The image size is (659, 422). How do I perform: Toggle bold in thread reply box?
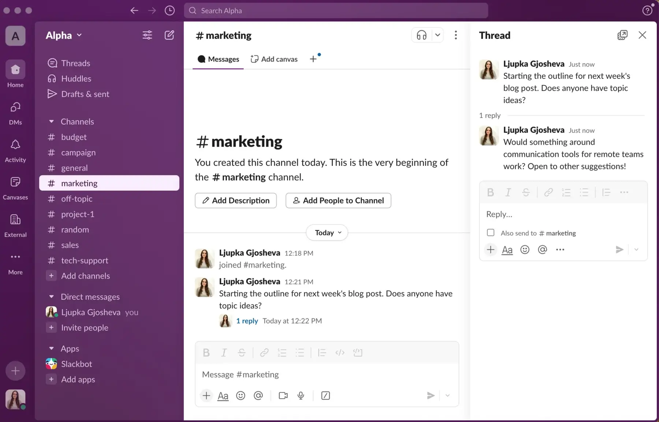pyautogui.click(x=491, y=192)
